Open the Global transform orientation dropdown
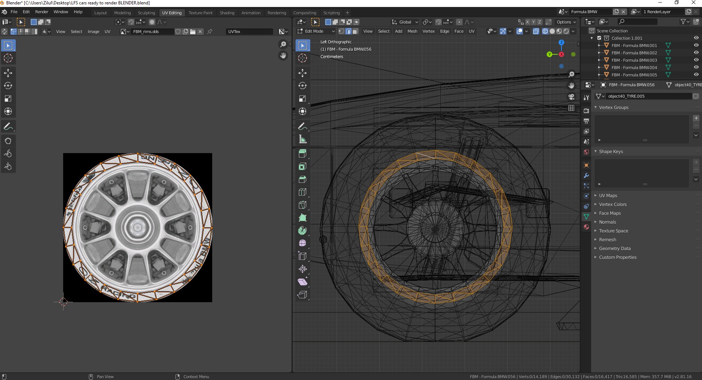Image resolution: width=702 pixels, height=380 pixels. [x=405, y=22]
